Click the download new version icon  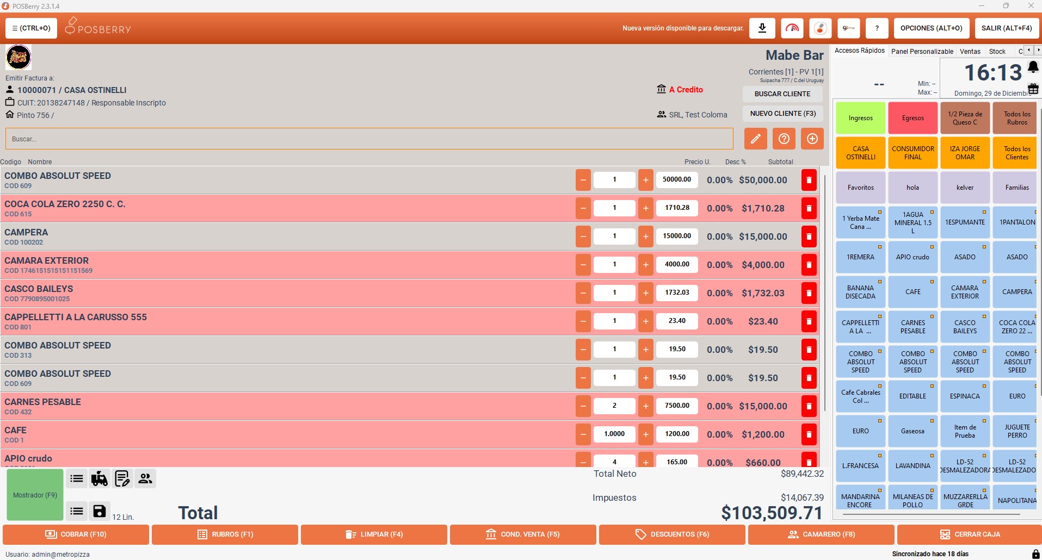point(762,28)
